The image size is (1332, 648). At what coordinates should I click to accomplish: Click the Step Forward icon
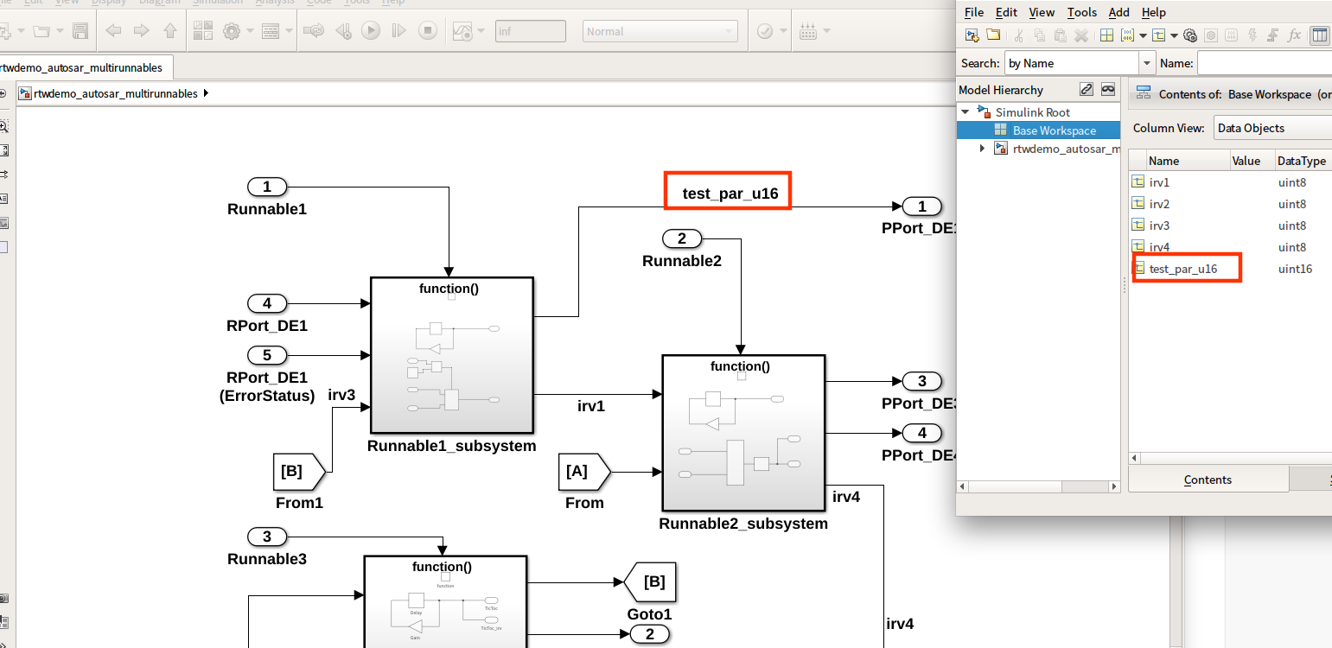398,31
